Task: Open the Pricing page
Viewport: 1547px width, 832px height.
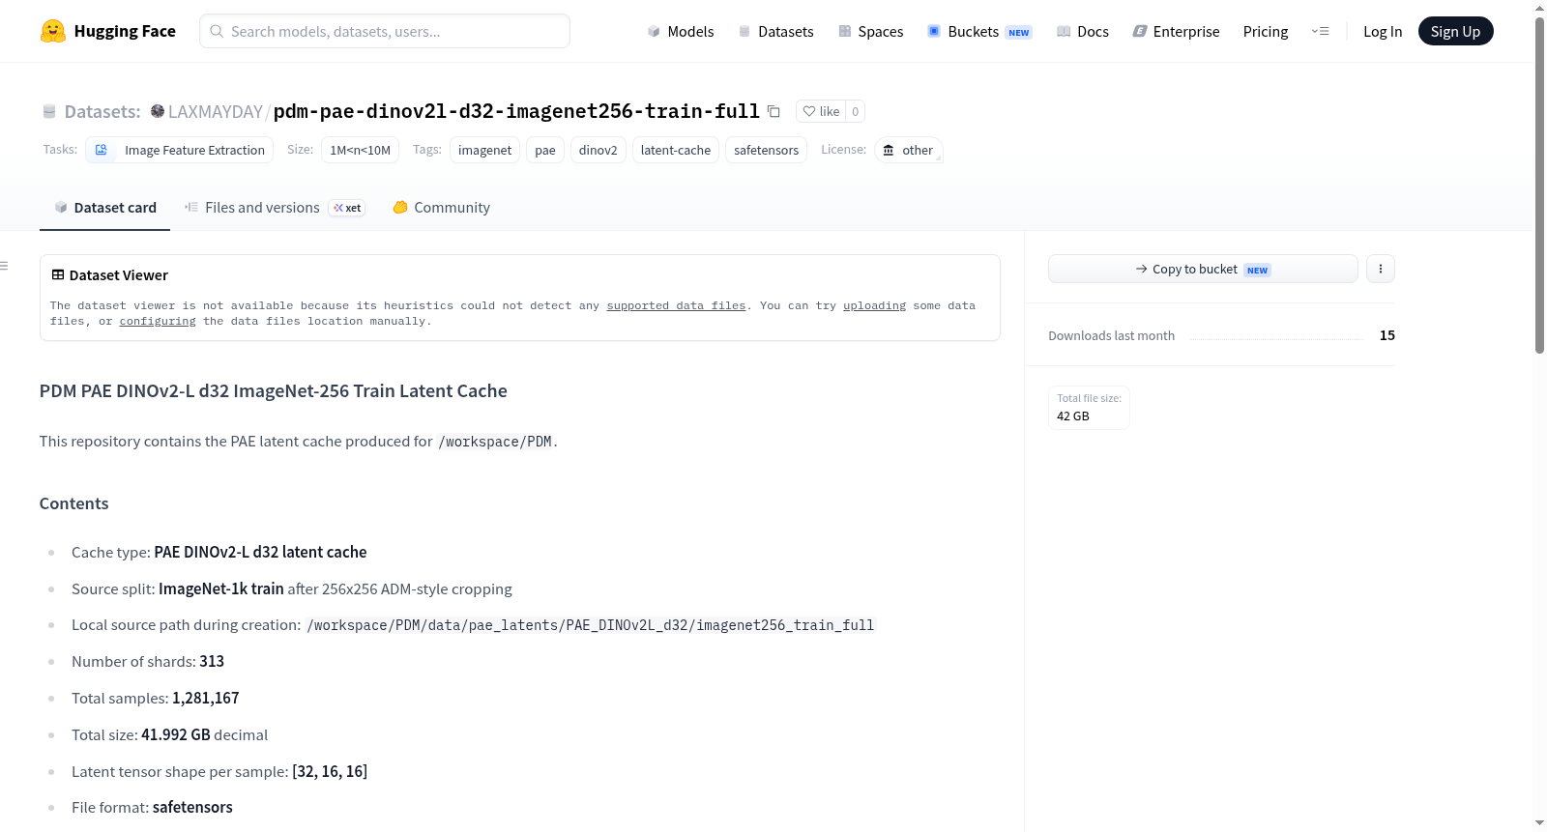Action: [1266, 31]
